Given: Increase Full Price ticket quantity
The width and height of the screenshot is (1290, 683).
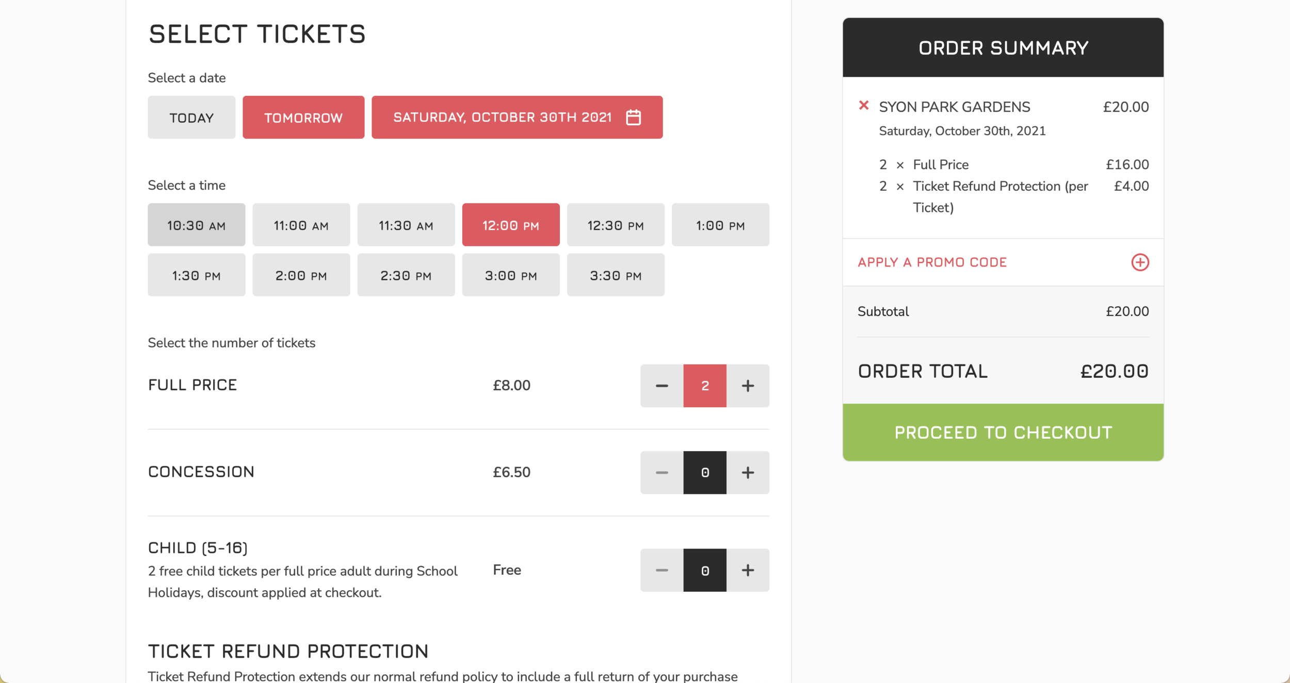Looking at the screenshot, I should coord(748,386).
